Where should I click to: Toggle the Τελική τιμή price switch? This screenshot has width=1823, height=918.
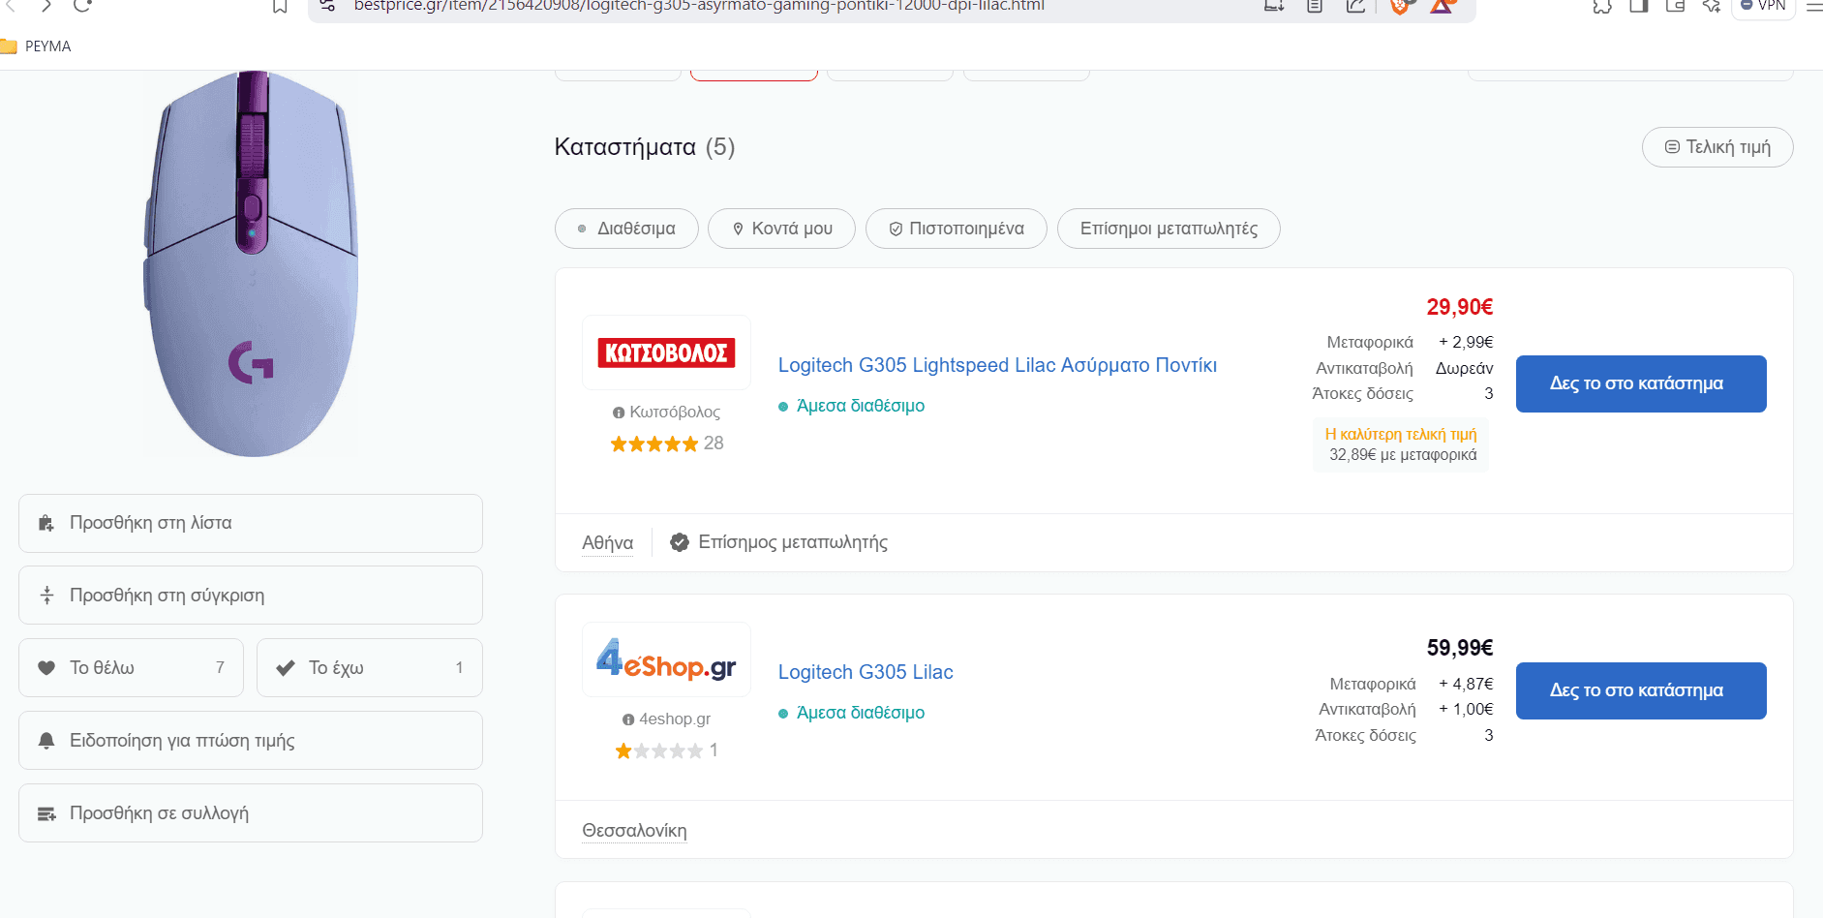pos(1717,147)
